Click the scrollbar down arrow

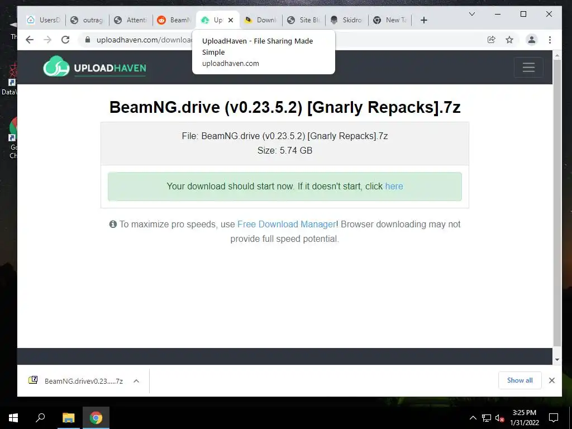coord(557,360)
